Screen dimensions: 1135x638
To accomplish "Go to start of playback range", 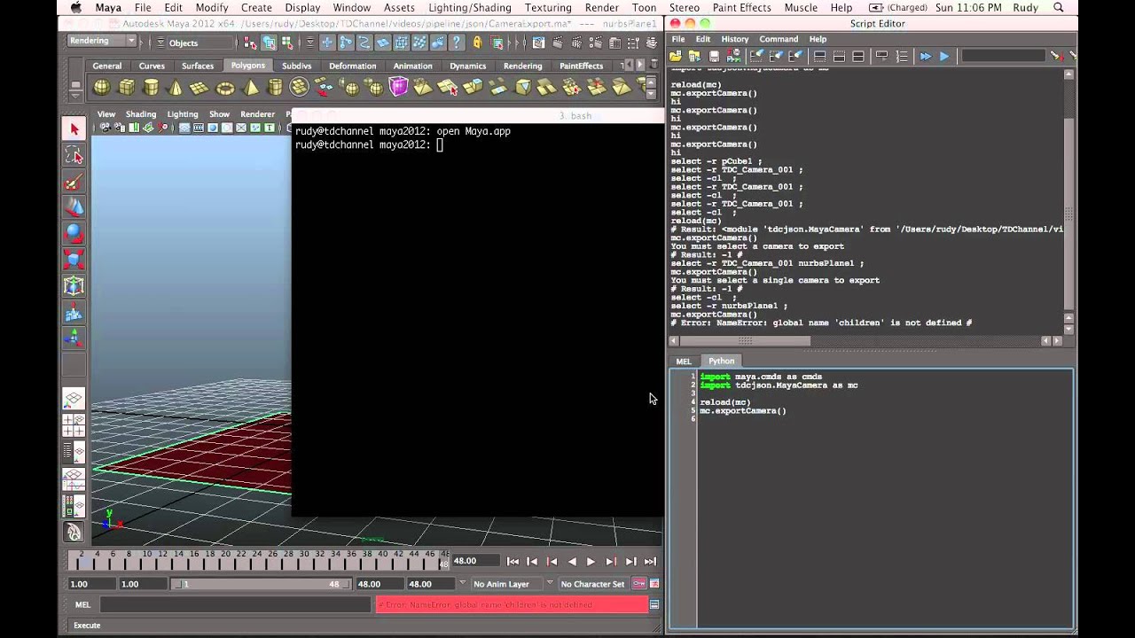I will coord(513,562).
